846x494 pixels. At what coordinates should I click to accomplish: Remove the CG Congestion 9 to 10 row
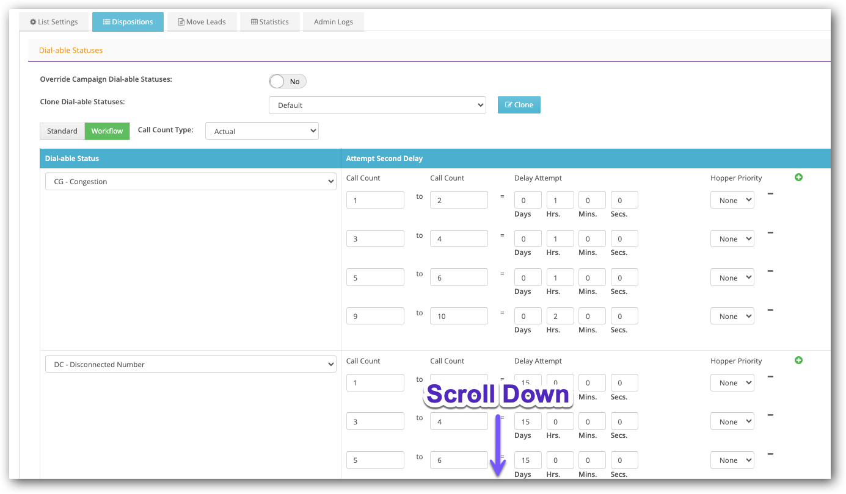[770, 310]
